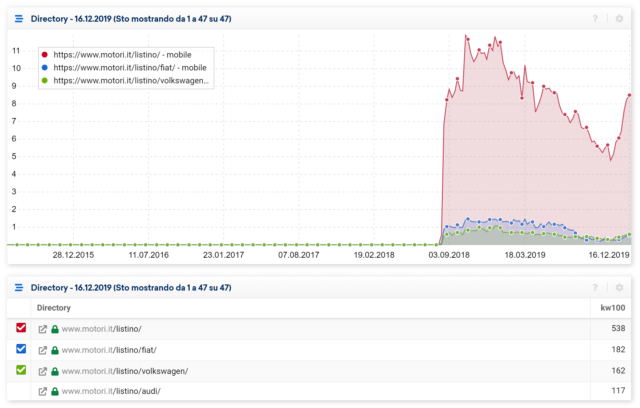Open listino/audi/ external link icon

coord(43,392)
